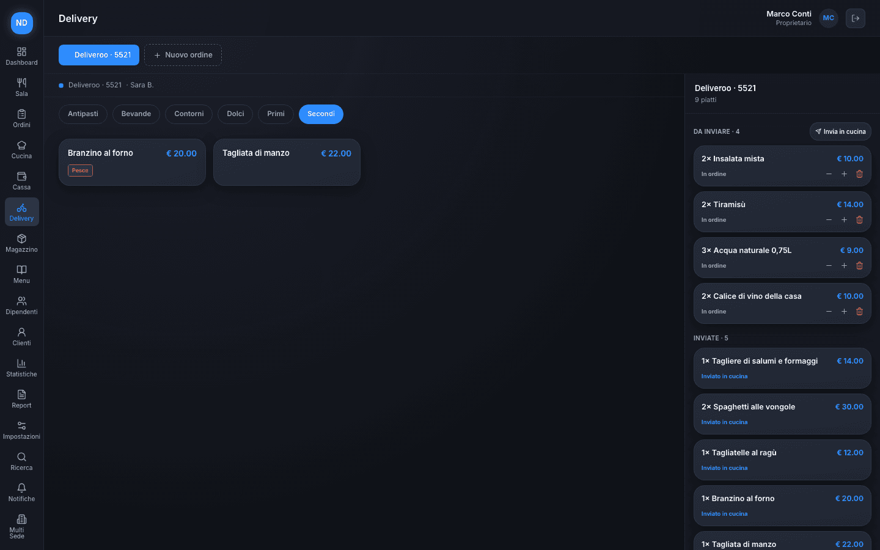Image resolution: width=880 pixels, height=550 pixels.
Task: Delete Tiramisù from the order
Action: [x=859, y=220]
